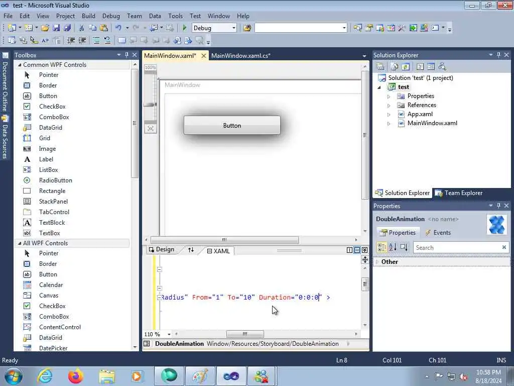Pin the Properties panel
The width and height of the screenshot is (514, 386).
click(498, 206)
